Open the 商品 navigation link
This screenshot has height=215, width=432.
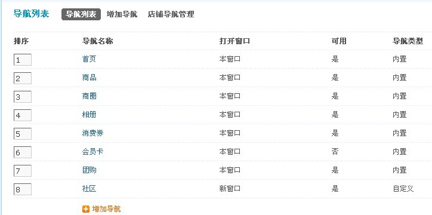click(x=89, y=78)
